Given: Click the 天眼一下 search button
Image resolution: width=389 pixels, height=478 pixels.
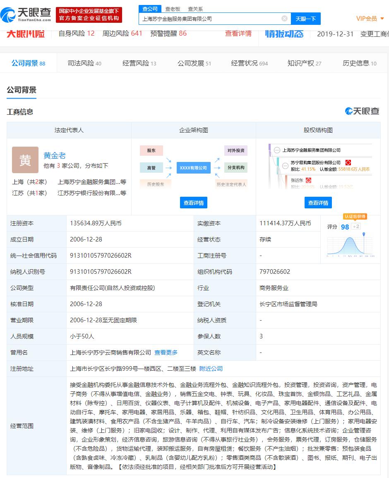Looking at the screenshot, I should pos(306,19).
